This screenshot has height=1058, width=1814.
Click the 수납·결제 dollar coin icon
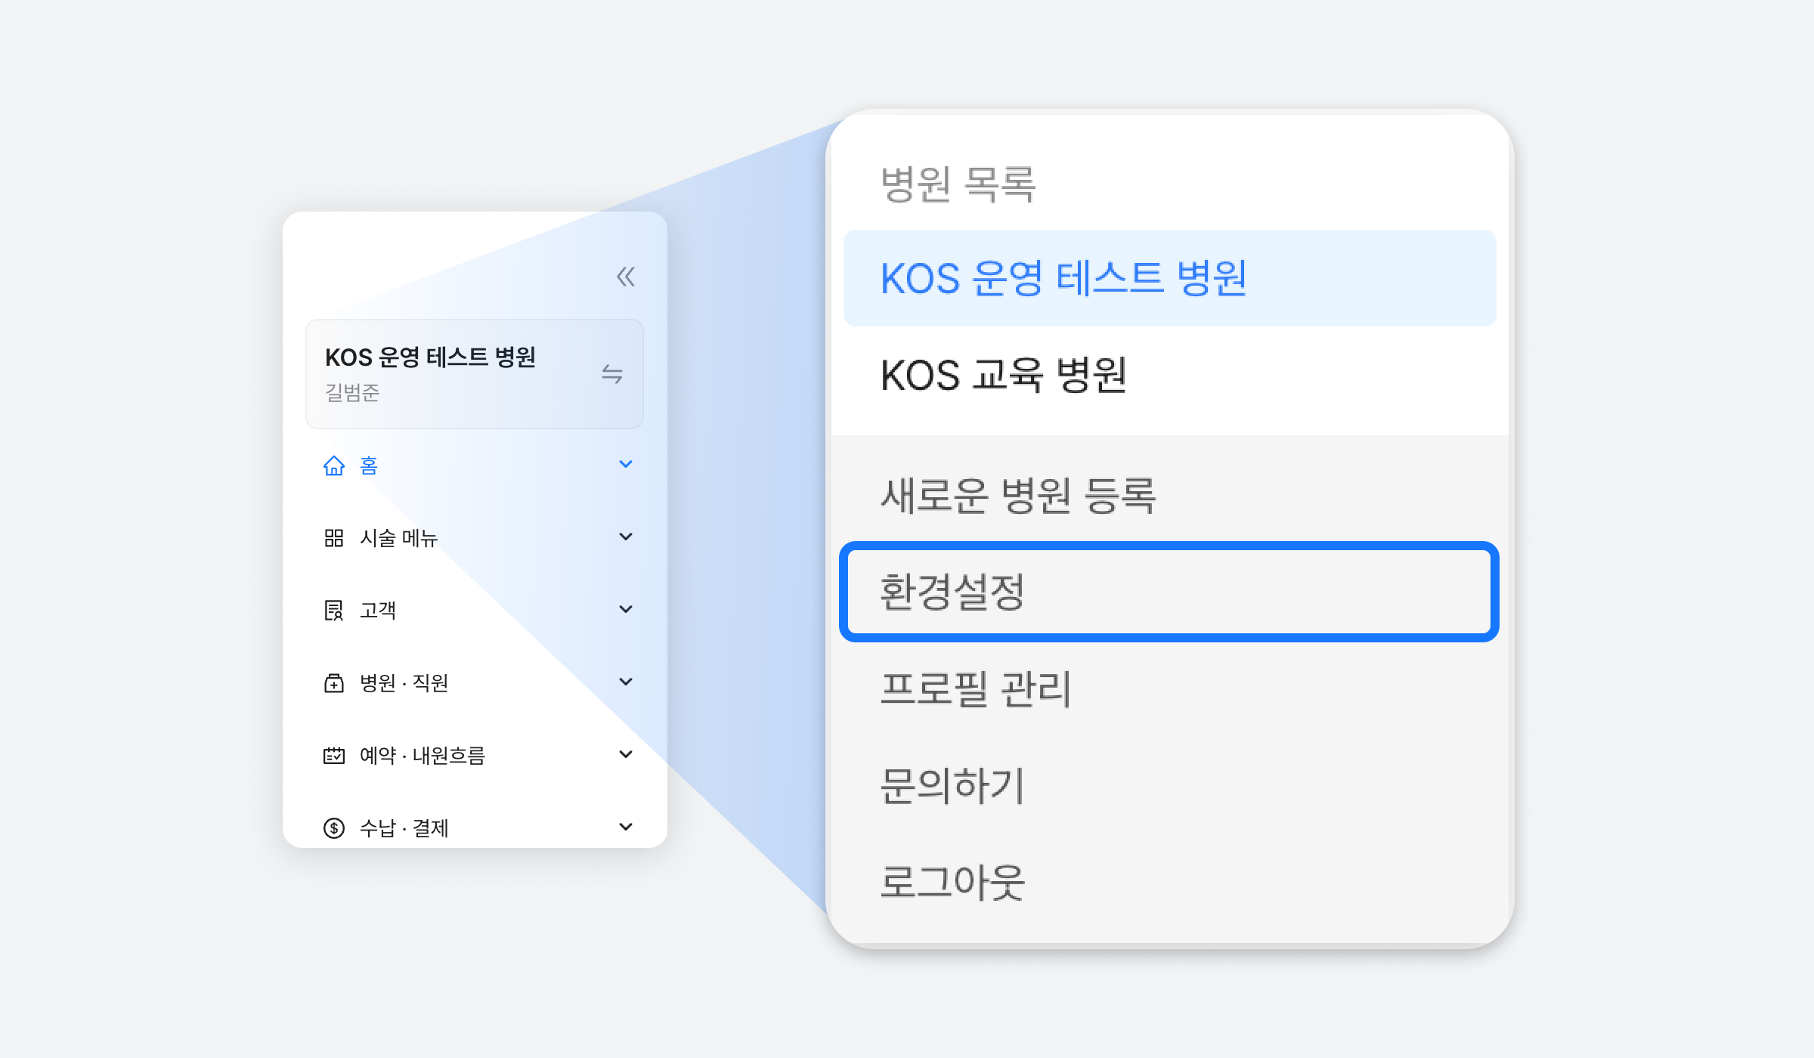[334, 828]
